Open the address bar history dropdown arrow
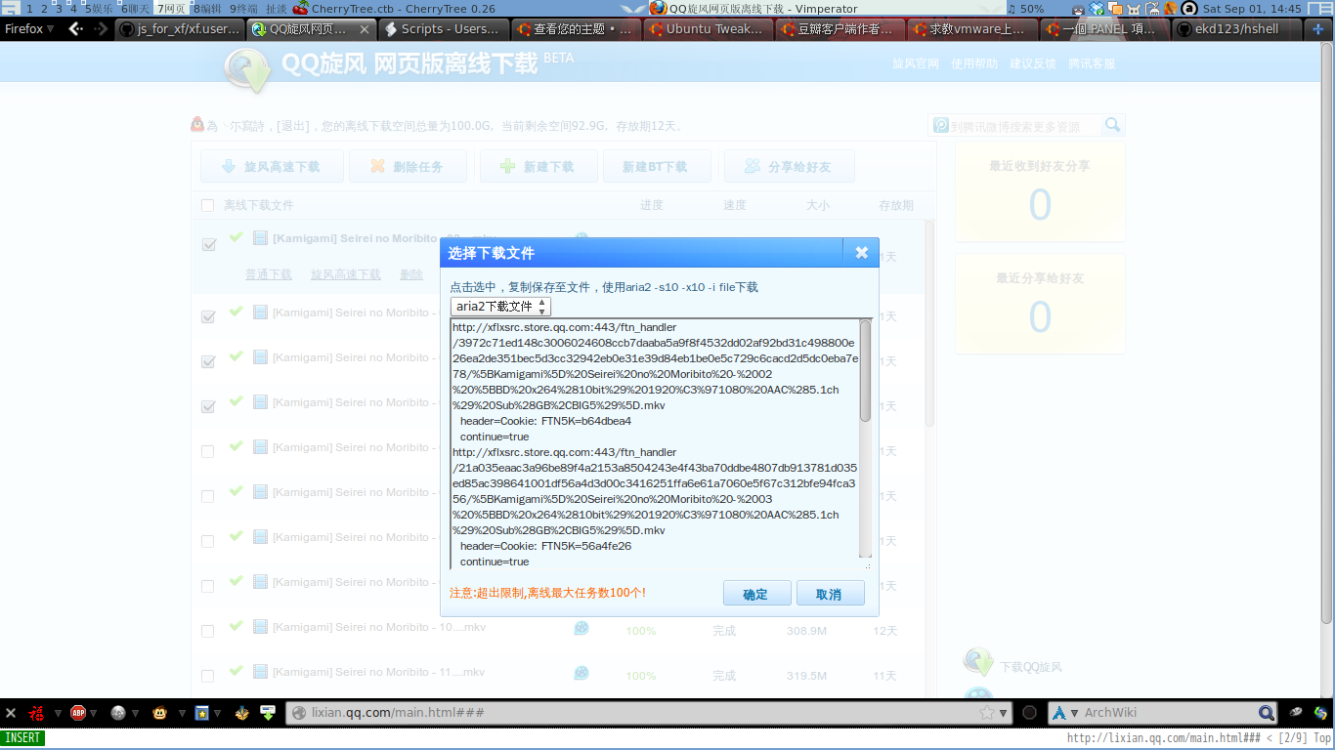Screen dimensions: 1335x750 click(1004, 713)
